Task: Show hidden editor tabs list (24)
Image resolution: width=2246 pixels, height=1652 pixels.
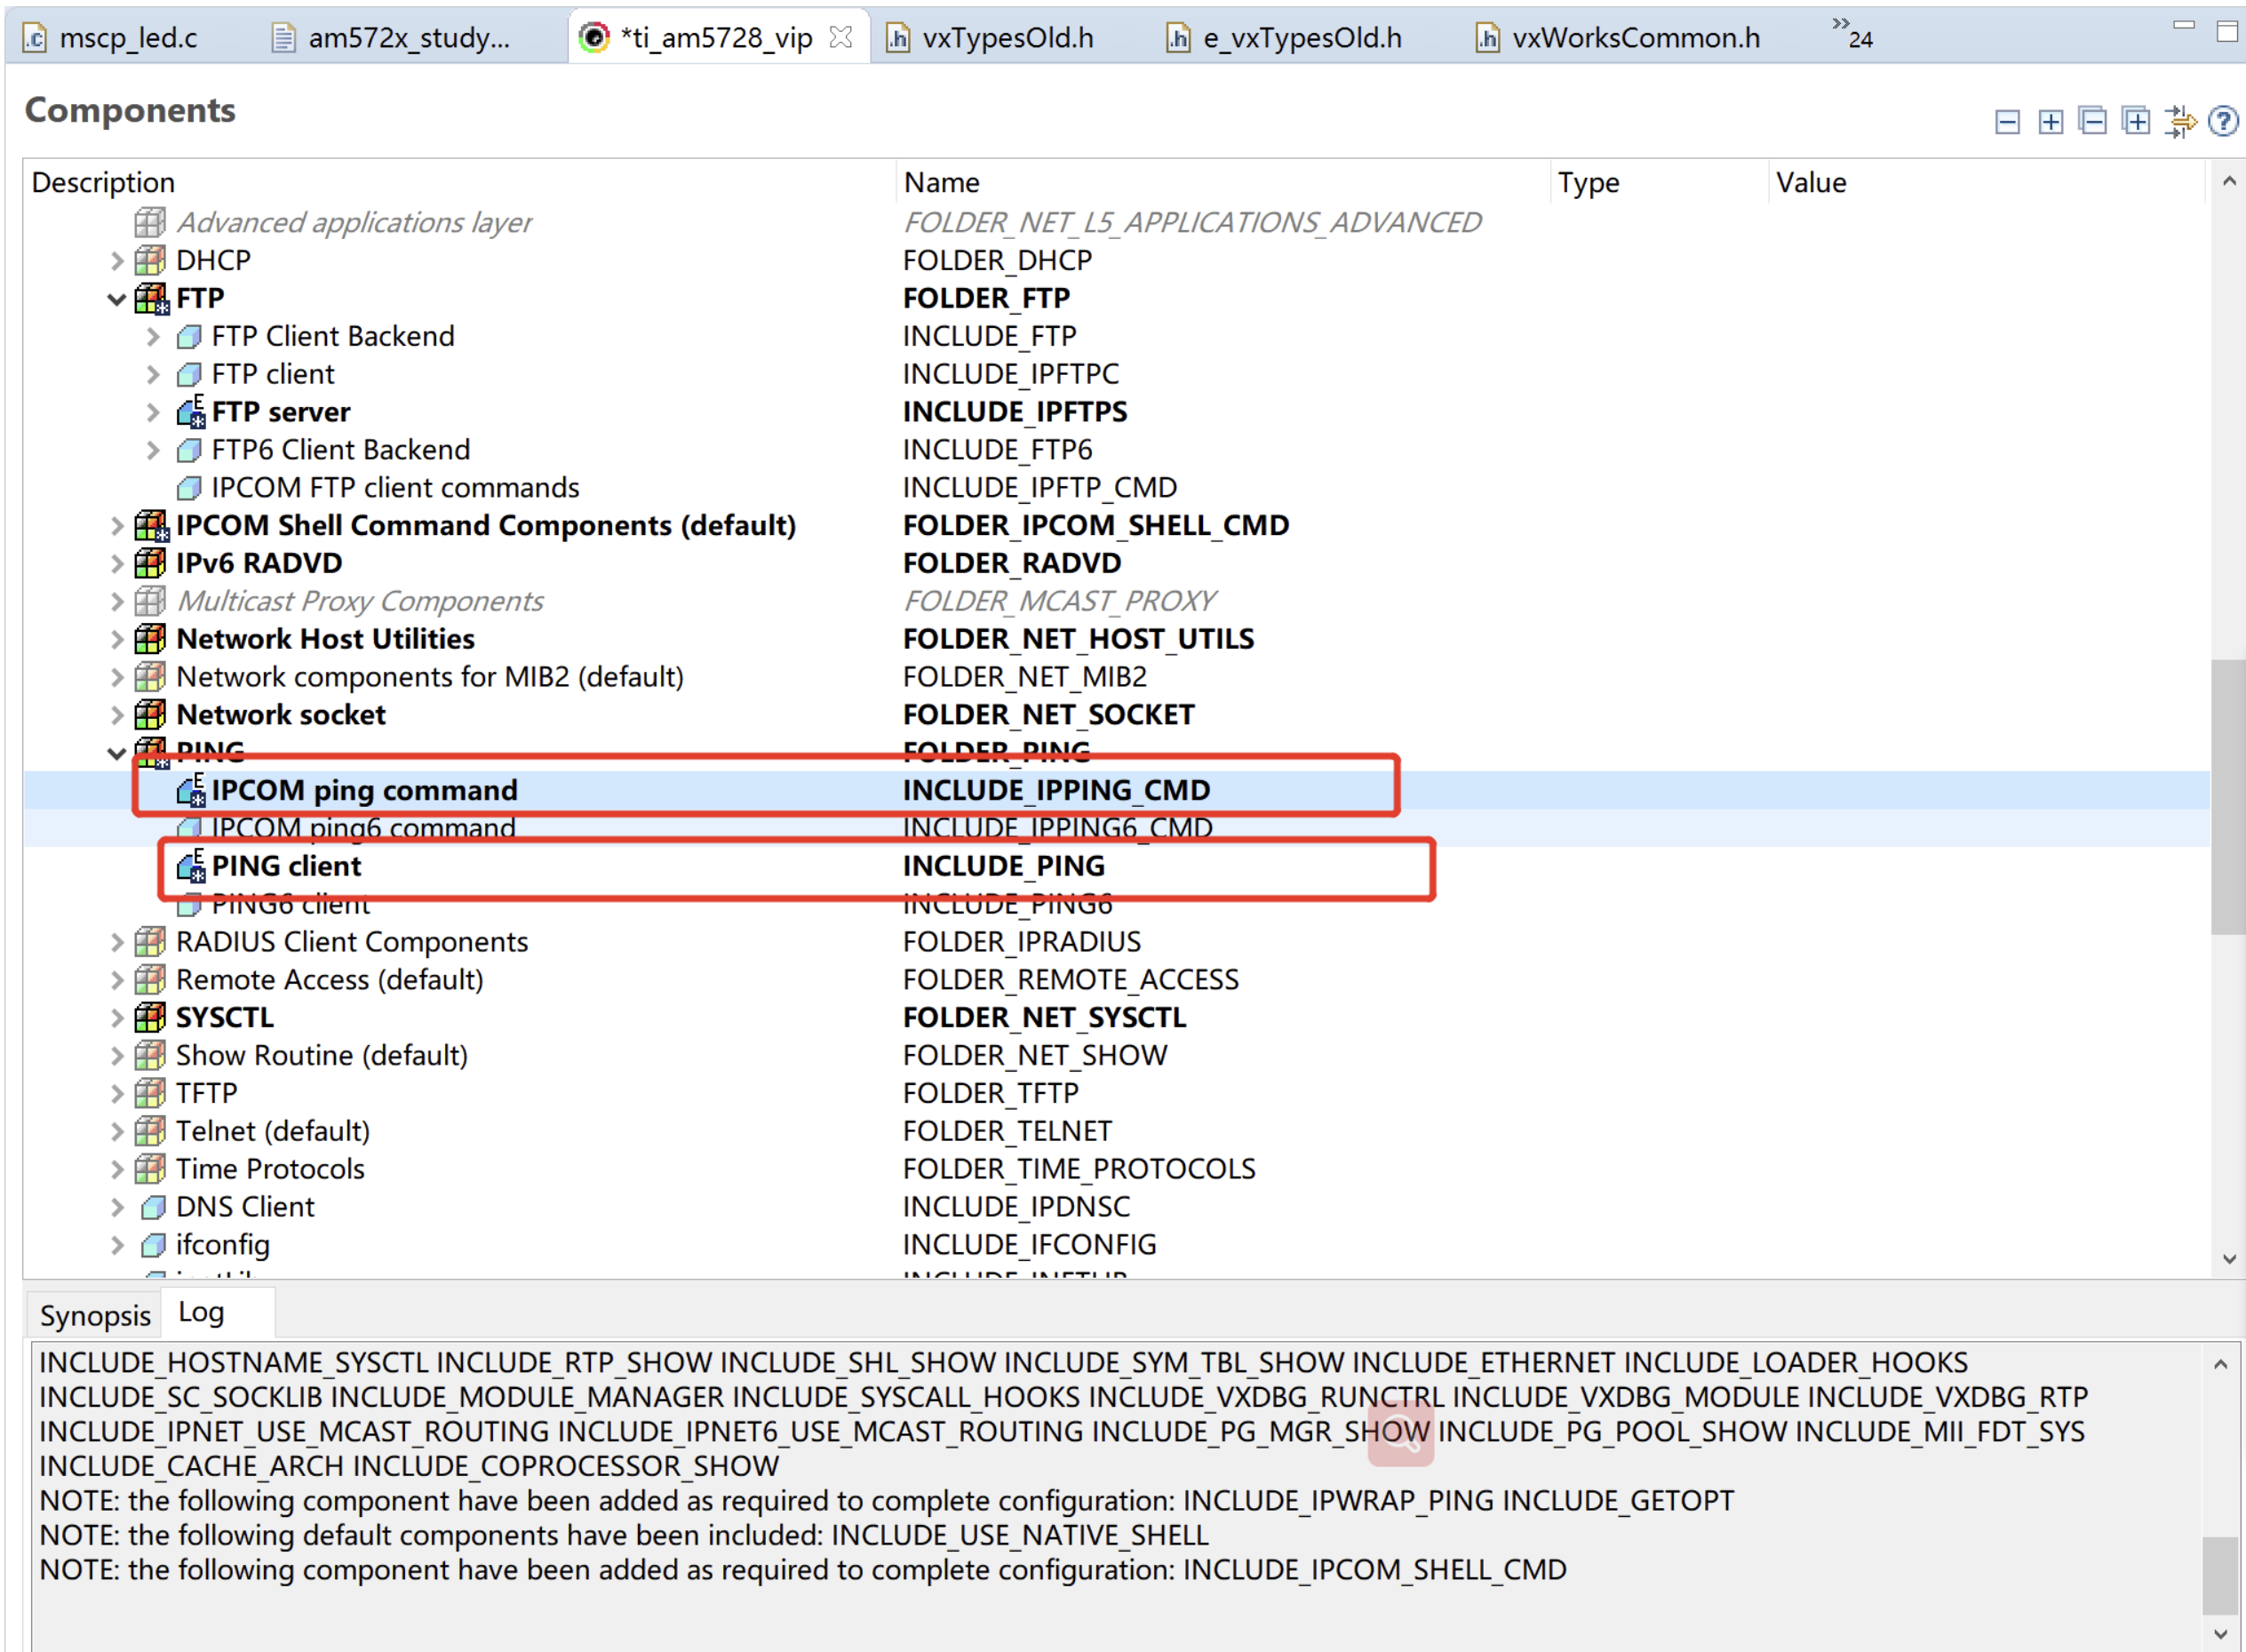Action: [1852, 32]
